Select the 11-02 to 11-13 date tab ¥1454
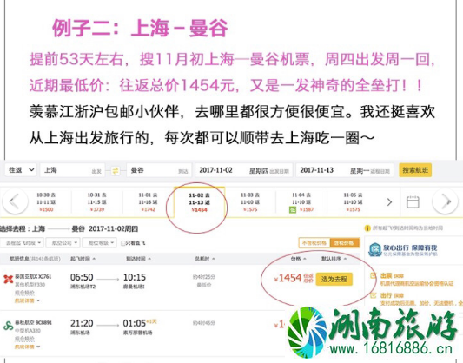The height and width of the screenshot is (363, 463). pyautogui.click(x=199, y=202)
